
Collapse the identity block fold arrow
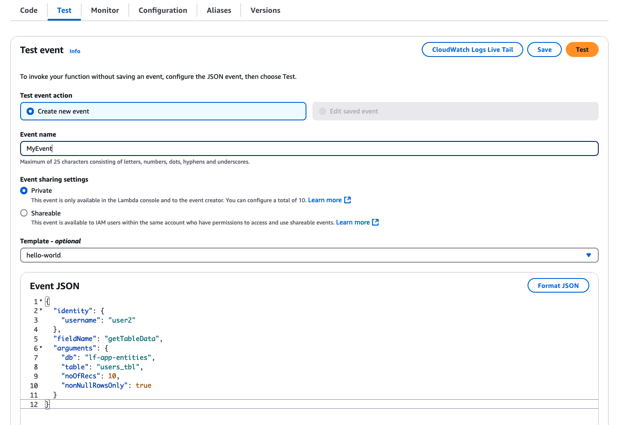pos(41,311)
